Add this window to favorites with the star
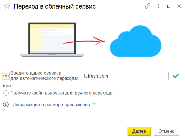This screenshot has width=185, height=138. [x=7, y=6]
